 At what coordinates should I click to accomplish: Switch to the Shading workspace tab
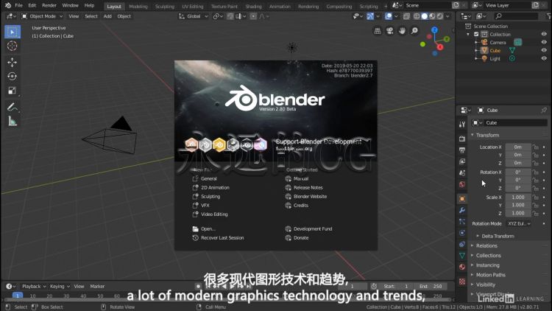pos(253,7)
